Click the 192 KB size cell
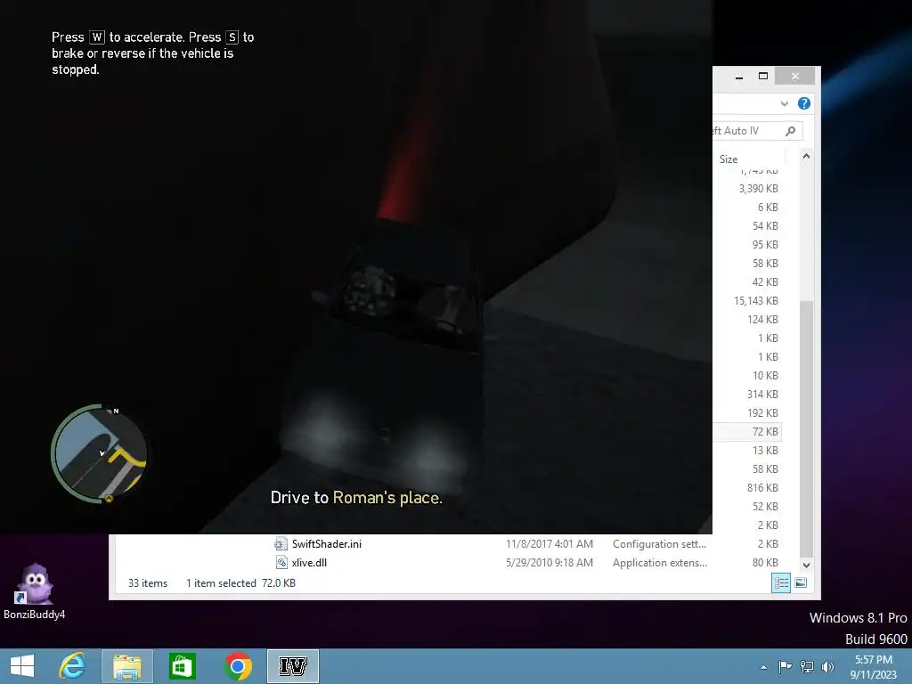This screenshot has width=912, height=684. tap(762, 413)
